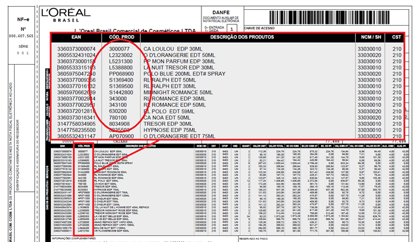Click the L'Oréal Brasil logo
Screen dimensions: 417x242
[66, 15]
